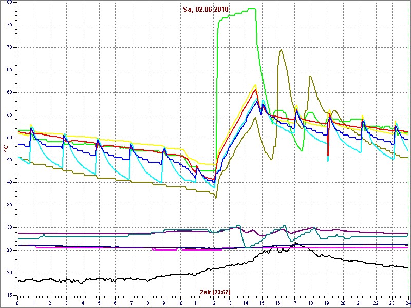Select the 30 value on temperature axis
The height and width of the screenshot is (308, 411).
[x=8, y=227]
